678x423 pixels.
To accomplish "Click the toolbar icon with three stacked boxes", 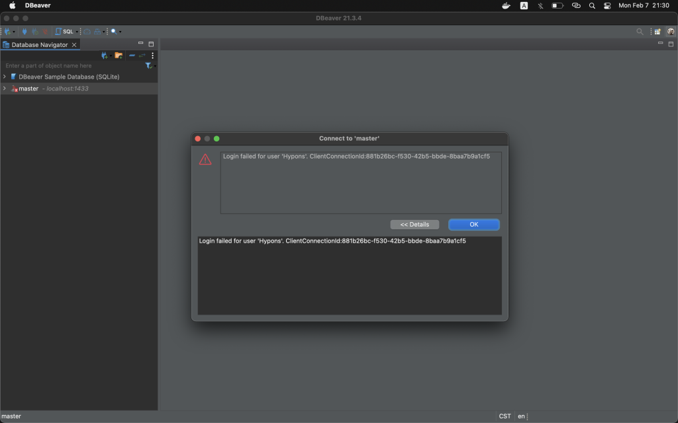I will tap(97, 32).
